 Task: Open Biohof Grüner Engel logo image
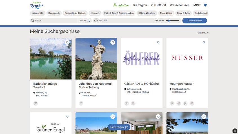coord(51,123)
